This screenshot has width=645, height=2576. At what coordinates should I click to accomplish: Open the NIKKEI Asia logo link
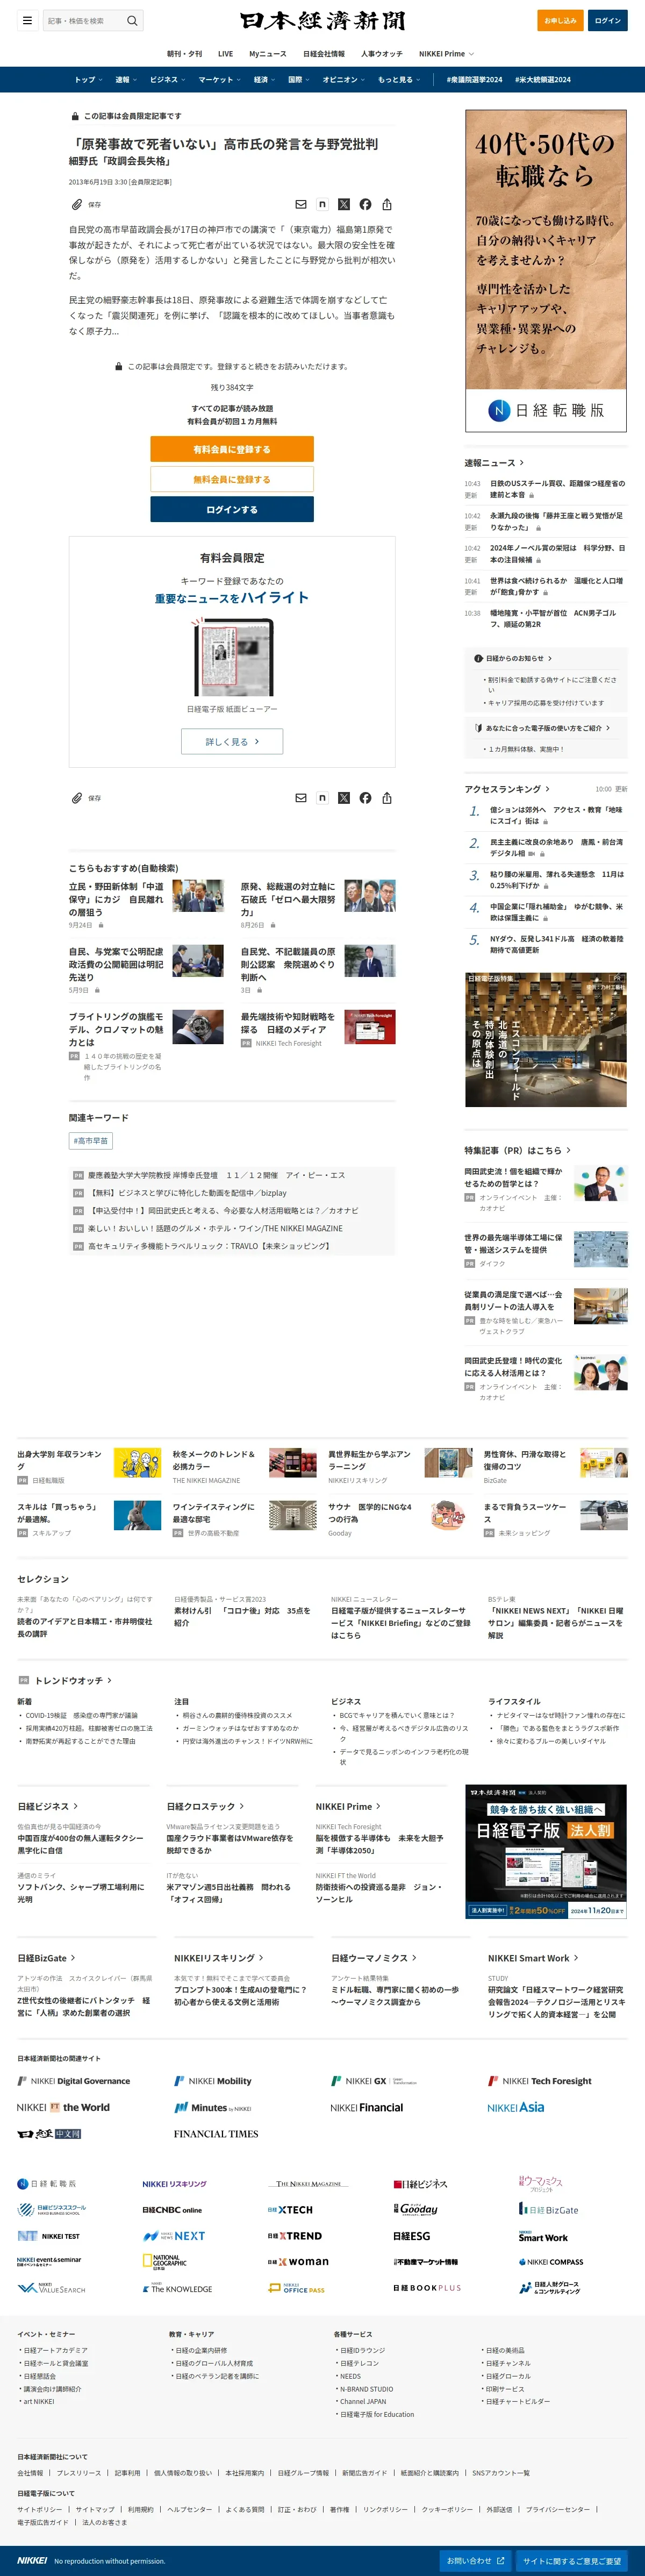click(516, 2107)
